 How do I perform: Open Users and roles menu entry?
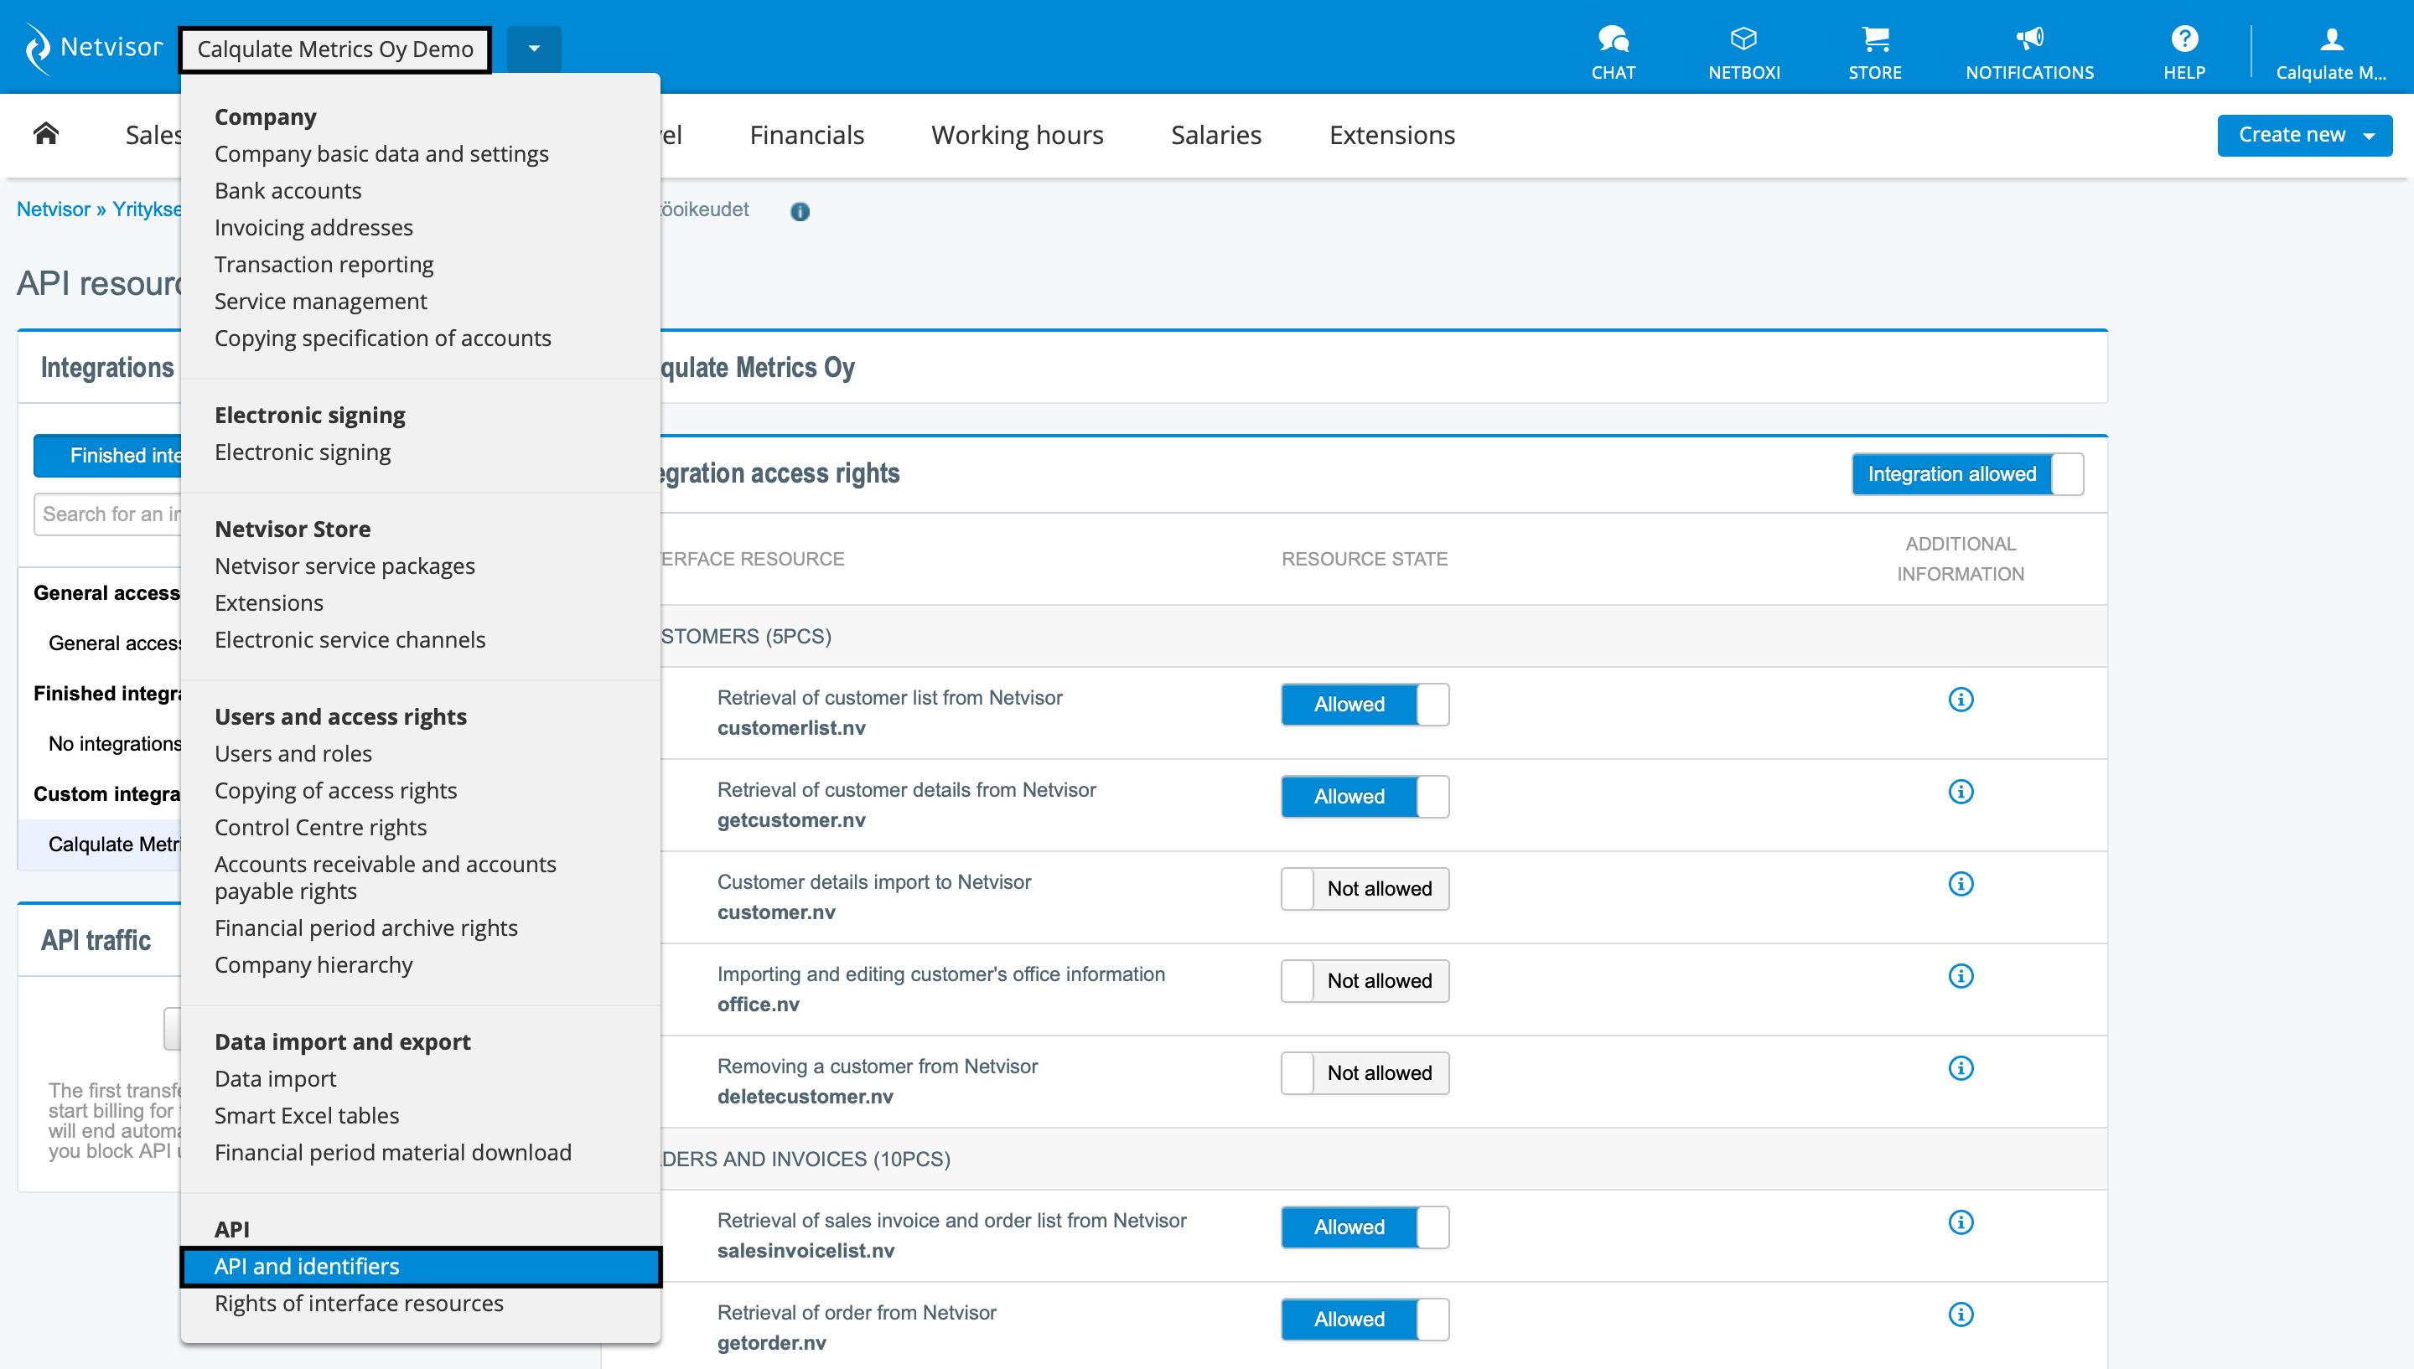(293, 753)
